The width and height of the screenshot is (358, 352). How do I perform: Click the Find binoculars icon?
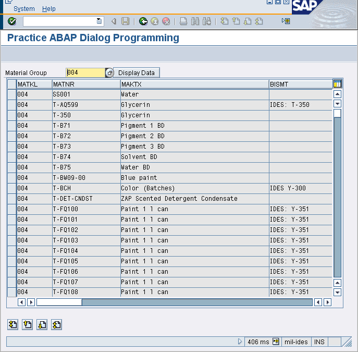click(195, 21)
